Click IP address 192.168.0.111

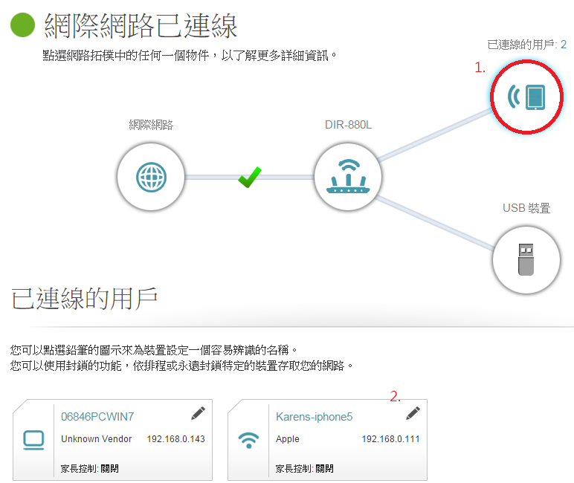[390, 439]
